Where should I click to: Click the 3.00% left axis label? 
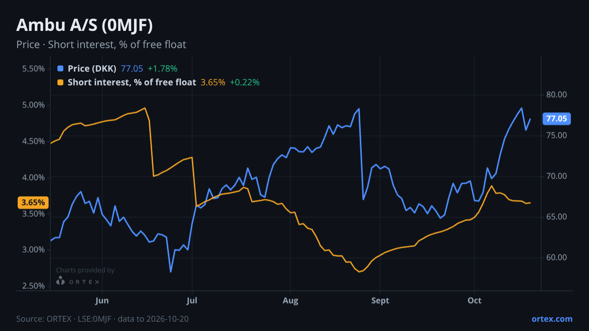(x=33, y=250)
